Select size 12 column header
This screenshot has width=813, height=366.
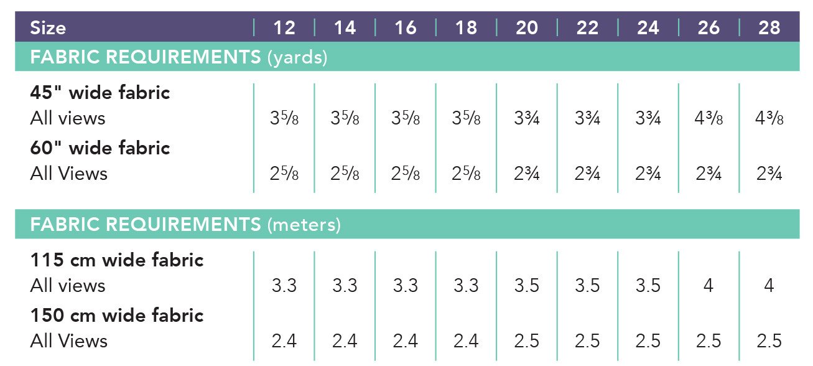(x=284, y=28)
